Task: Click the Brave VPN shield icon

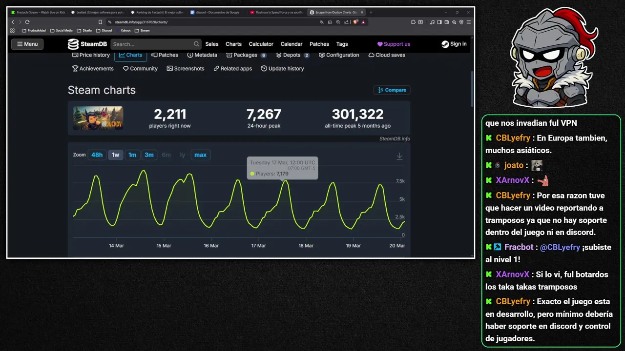Action: (x=461, y=22)
